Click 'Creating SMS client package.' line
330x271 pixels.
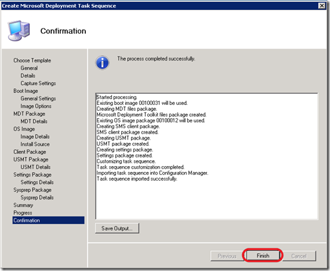coord(128,126)
